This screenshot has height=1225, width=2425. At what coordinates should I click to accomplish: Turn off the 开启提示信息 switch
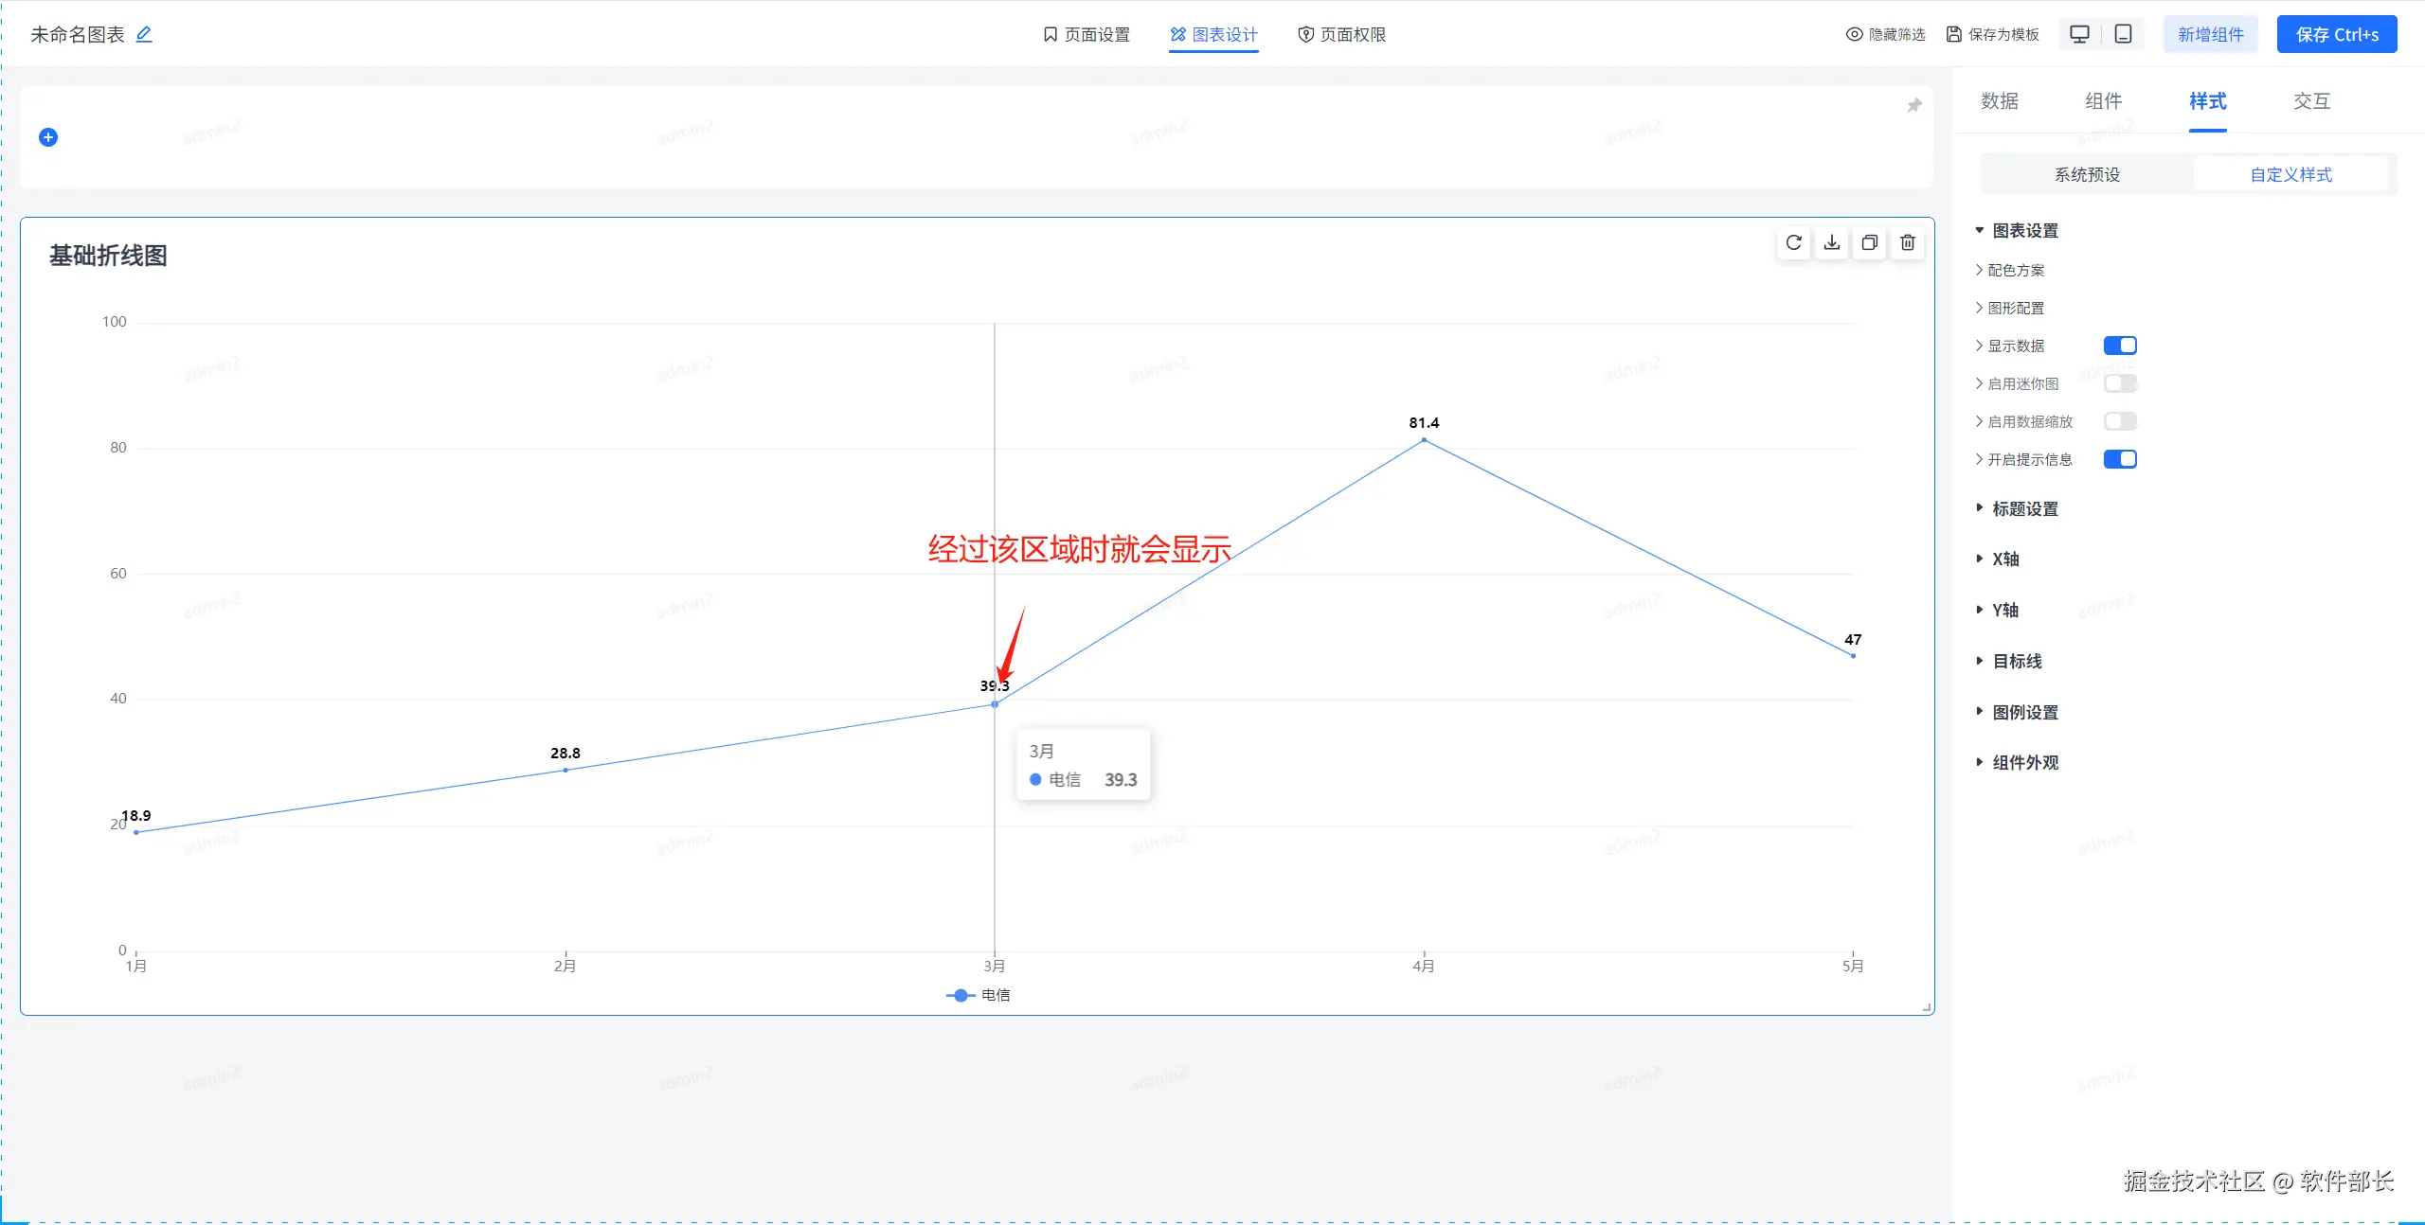2119,459
